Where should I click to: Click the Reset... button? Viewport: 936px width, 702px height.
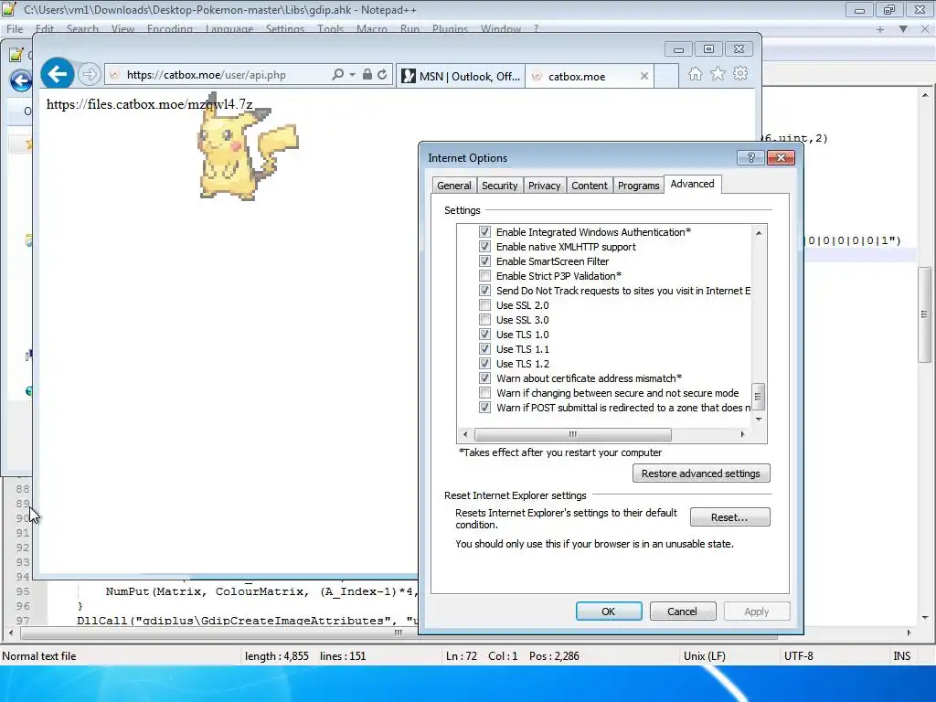coord(729,517)
